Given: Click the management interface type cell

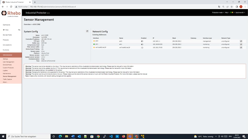Looking at the screenshot, I should [x=207, y=41].
